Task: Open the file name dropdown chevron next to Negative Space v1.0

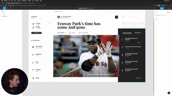Action: 89,8
